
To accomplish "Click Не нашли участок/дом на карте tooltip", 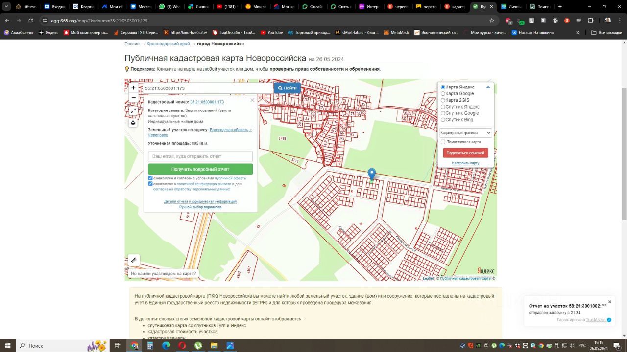I will [163, 274].
